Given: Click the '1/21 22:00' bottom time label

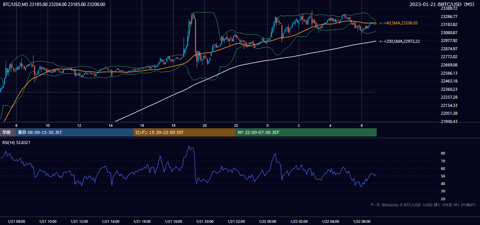Looking at the screenshot, I should (236, 222).
